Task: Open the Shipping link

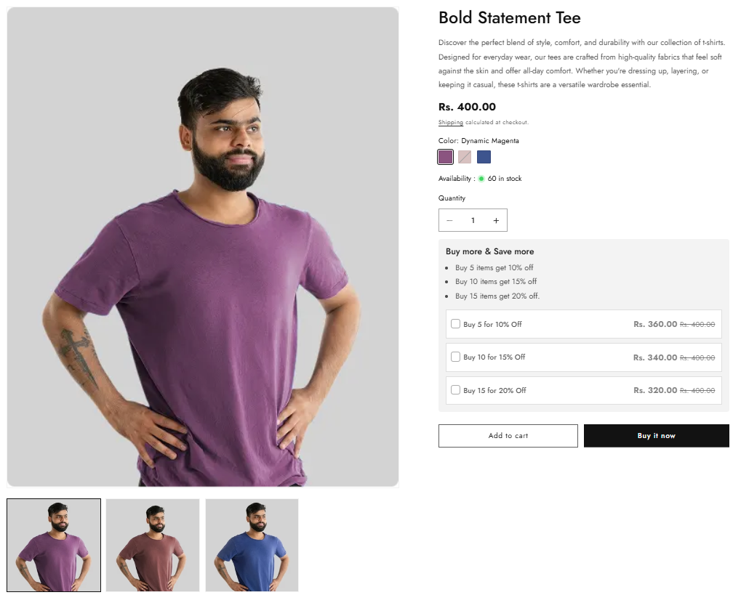Action: (x=450, y=122)
